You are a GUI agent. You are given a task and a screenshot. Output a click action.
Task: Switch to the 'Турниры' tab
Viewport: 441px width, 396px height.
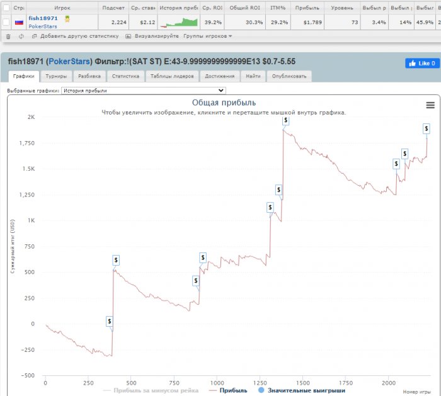56,76
